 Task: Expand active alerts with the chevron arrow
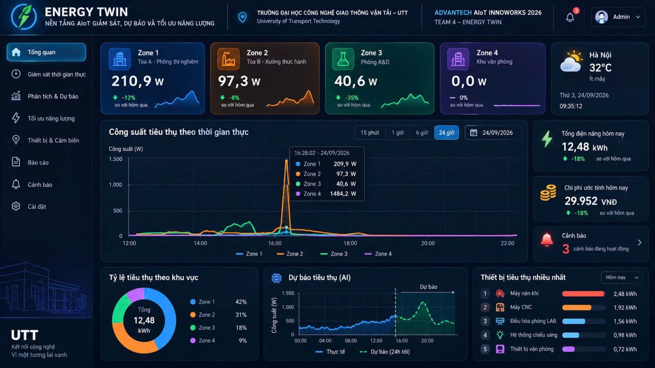[639, 242]
